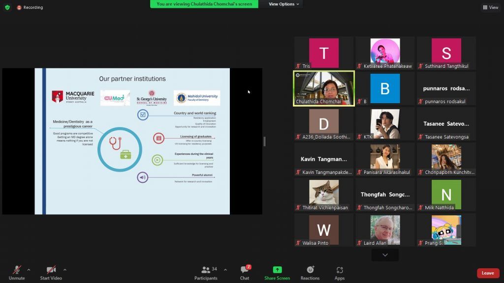The image size is (504, 283).
Task: Click the screen sharing notification banner
Action: [204, 4]
